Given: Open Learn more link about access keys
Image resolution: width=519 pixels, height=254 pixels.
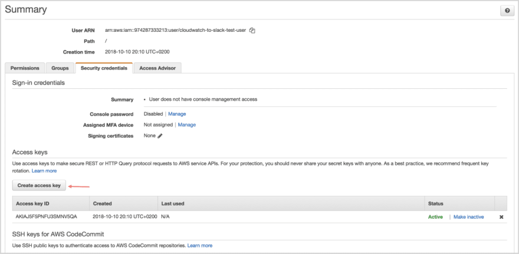Looking at the screenshot, I should [x=44, y=171].
